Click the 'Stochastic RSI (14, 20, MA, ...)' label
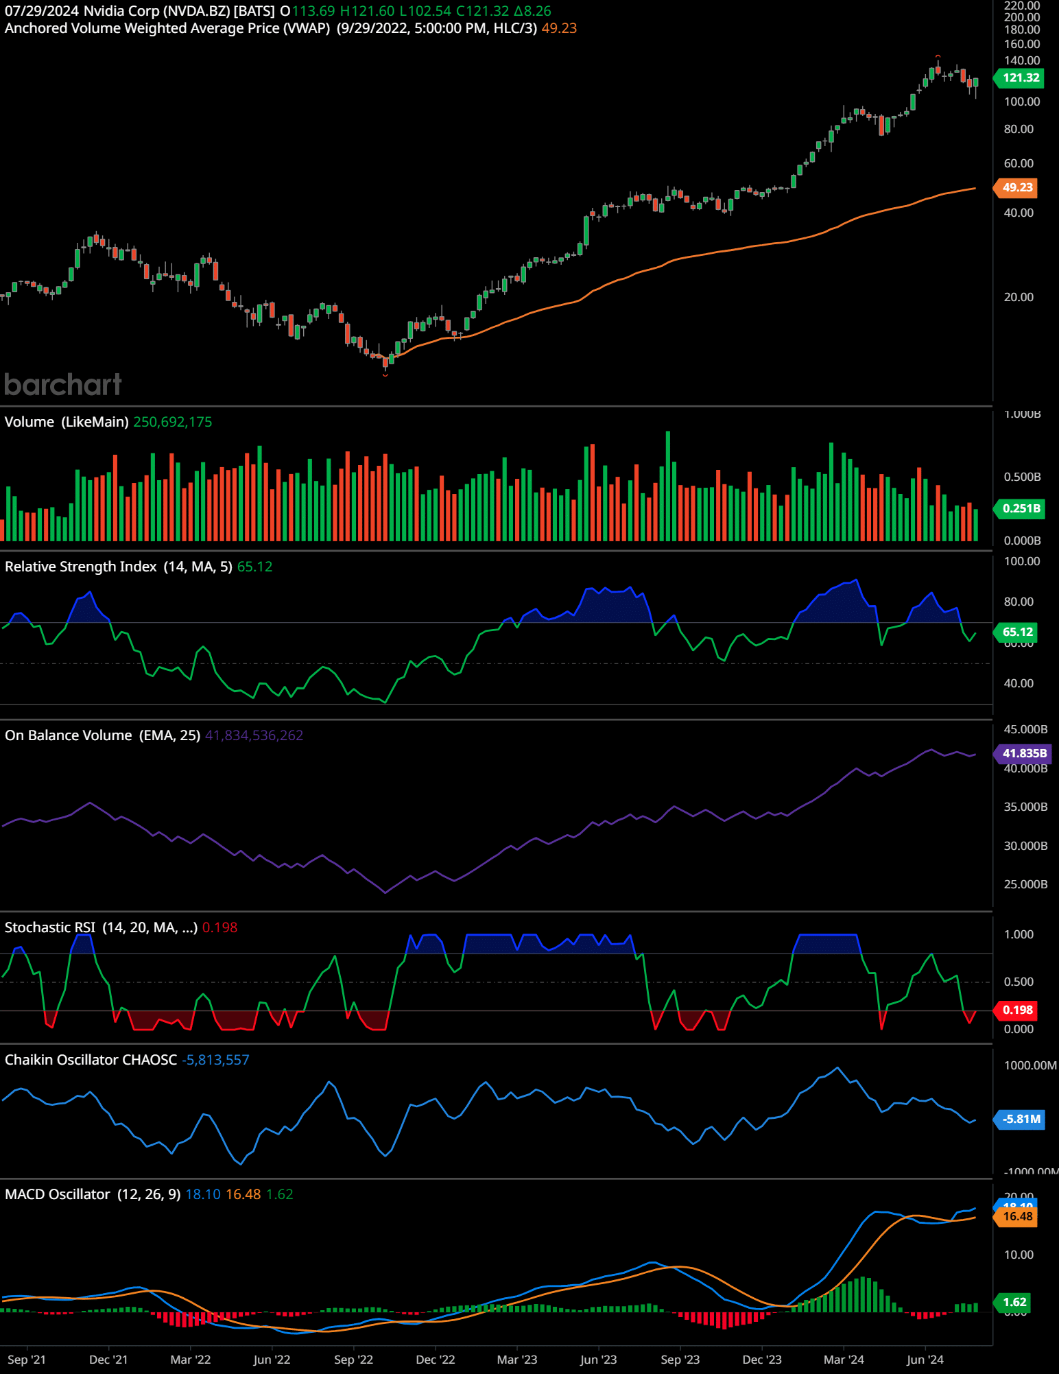The width and height of the screenshot is (1059, 1374). pos(102,927)
